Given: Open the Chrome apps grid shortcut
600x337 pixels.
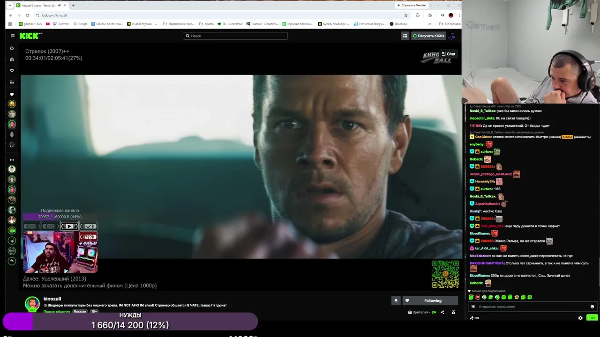Looking at the screenshot, I should [x=11, y=24].
